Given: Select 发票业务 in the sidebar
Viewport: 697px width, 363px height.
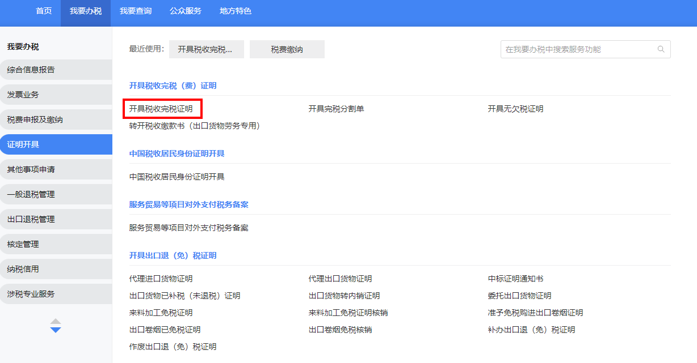Looking at the screenshot, I should coord(23,95).
